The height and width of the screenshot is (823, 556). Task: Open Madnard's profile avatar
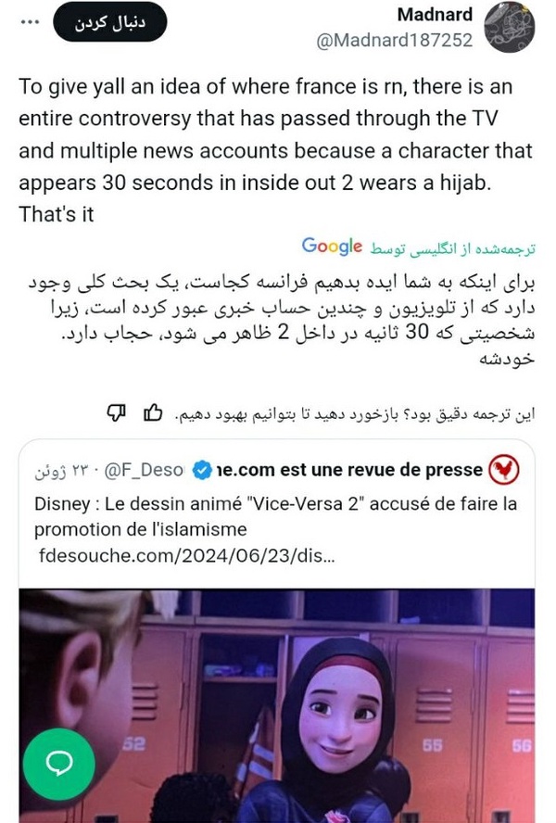(x=509, y=26)
